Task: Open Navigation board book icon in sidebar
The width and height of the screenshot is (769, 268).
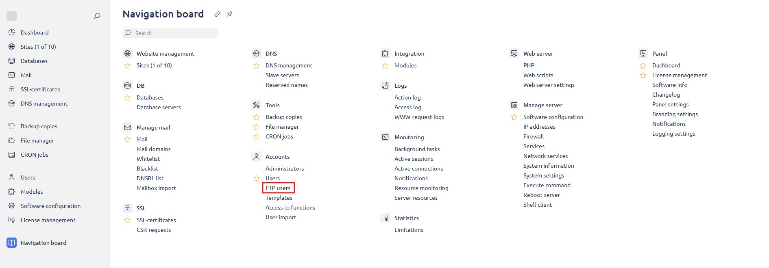Action: tap(12, 243)
